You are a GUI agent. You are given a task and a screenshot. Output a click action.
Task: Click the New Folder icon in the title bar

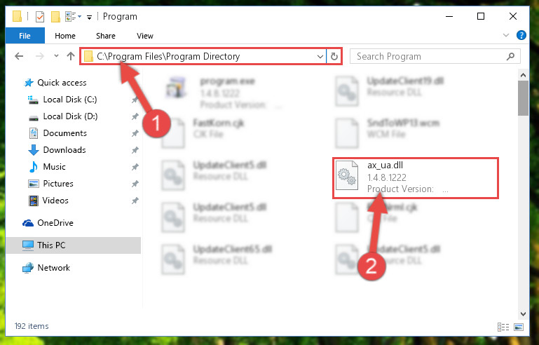click(55, 17)
